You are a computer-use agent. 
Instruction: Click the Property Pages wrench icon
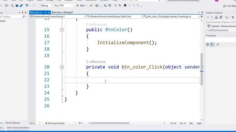point(218,44)
